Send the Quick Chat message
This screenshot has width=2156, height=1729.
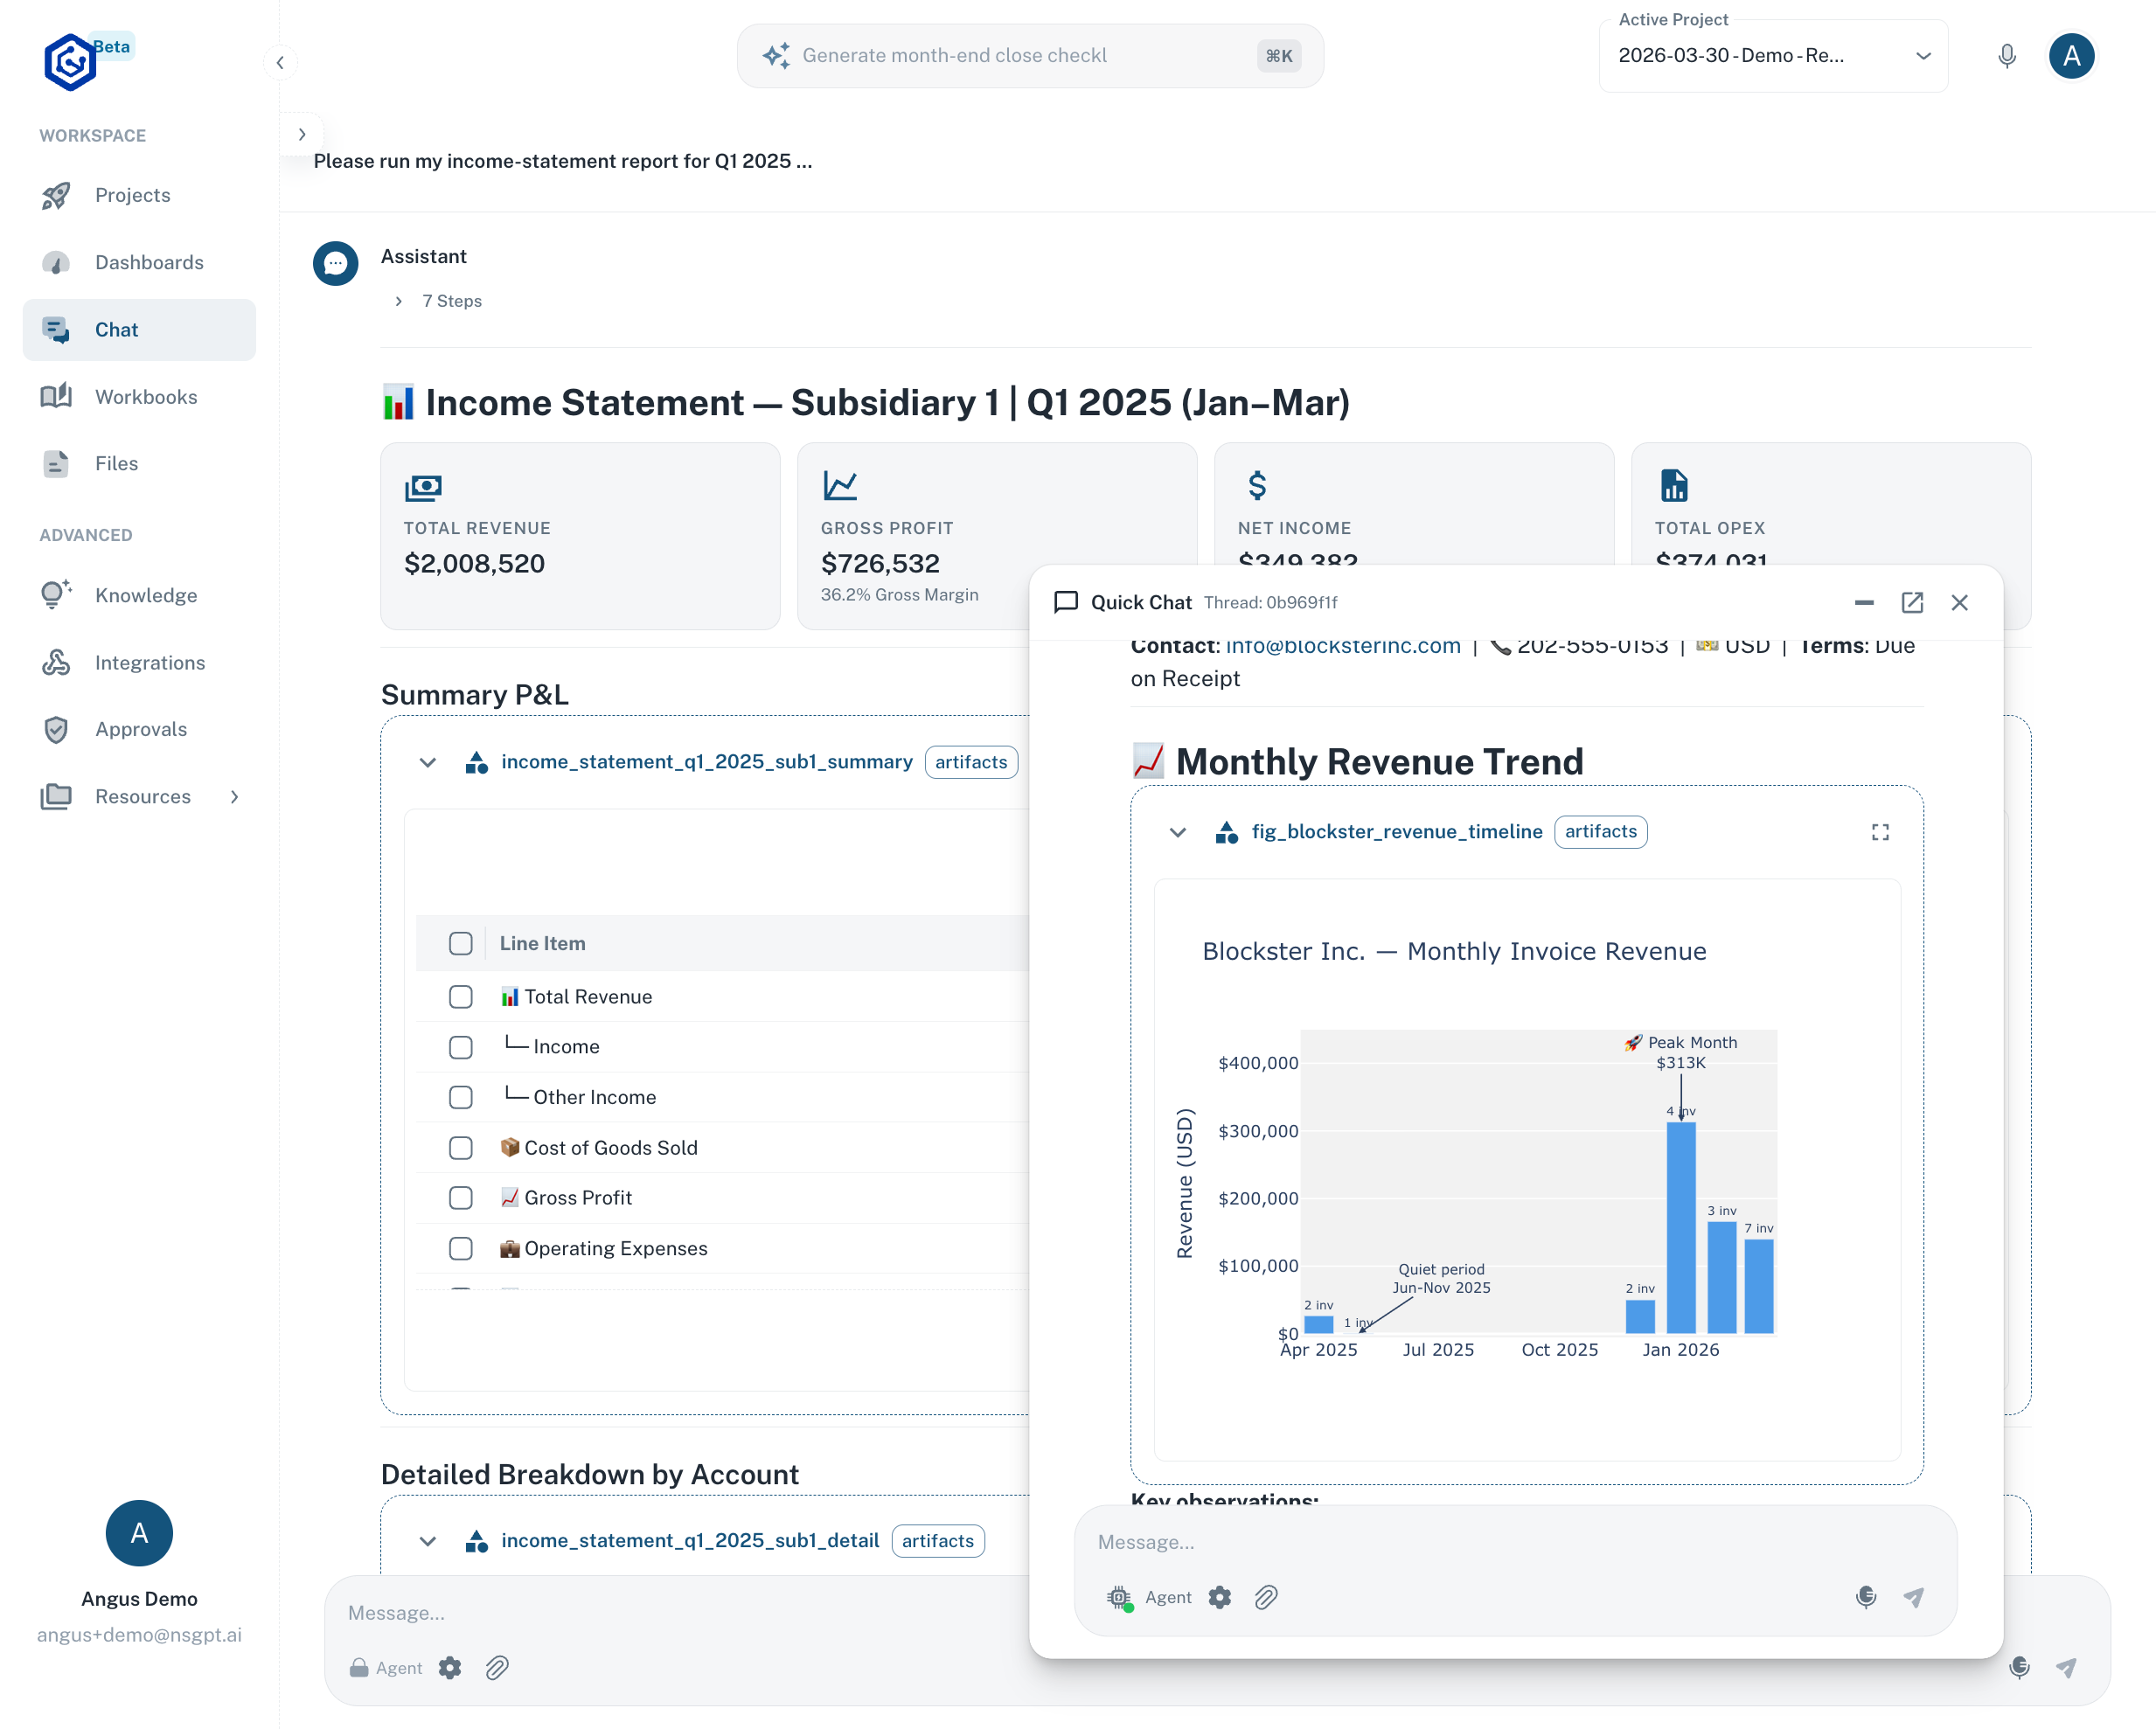[1913, 1597]
